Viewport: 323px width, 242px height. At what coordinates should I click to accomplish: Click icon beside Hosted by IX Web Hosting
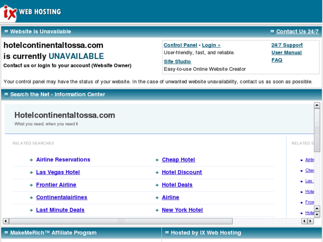167,233
